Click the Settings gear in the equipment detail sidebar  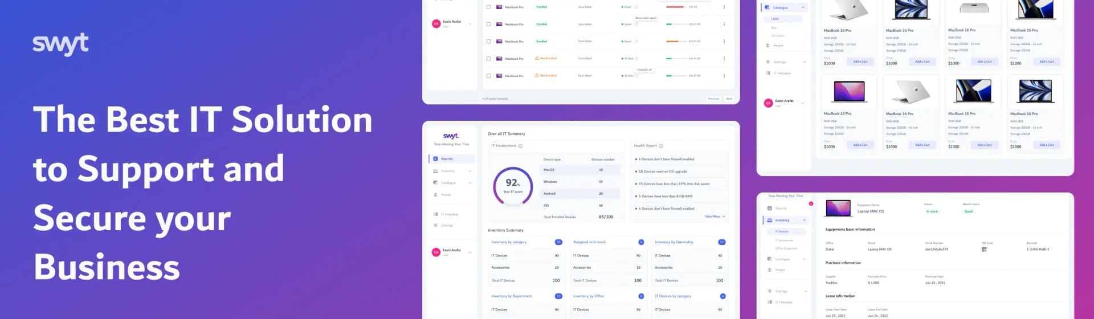[770, 291]
